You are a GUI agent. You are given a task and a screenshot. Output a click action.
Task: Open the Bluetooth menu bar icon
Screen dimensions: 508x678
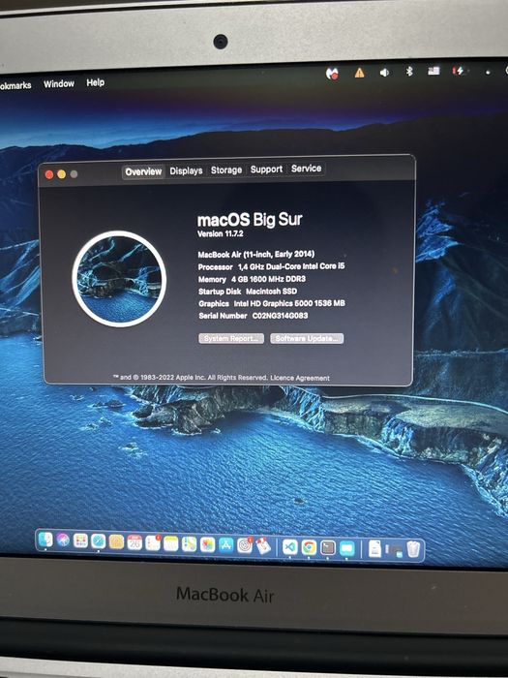click(x=409, y=72)
